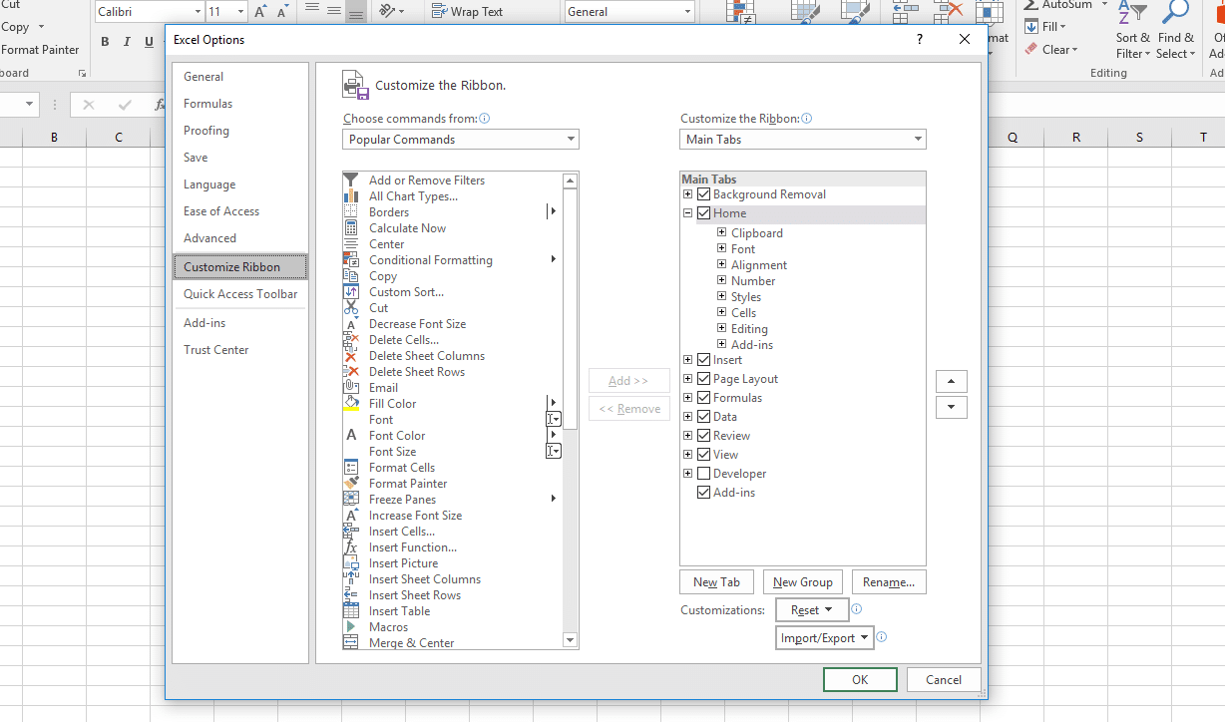Click column header R in the worksheet
Screen dimensions: 1225x722
(x=1076, y=138)
